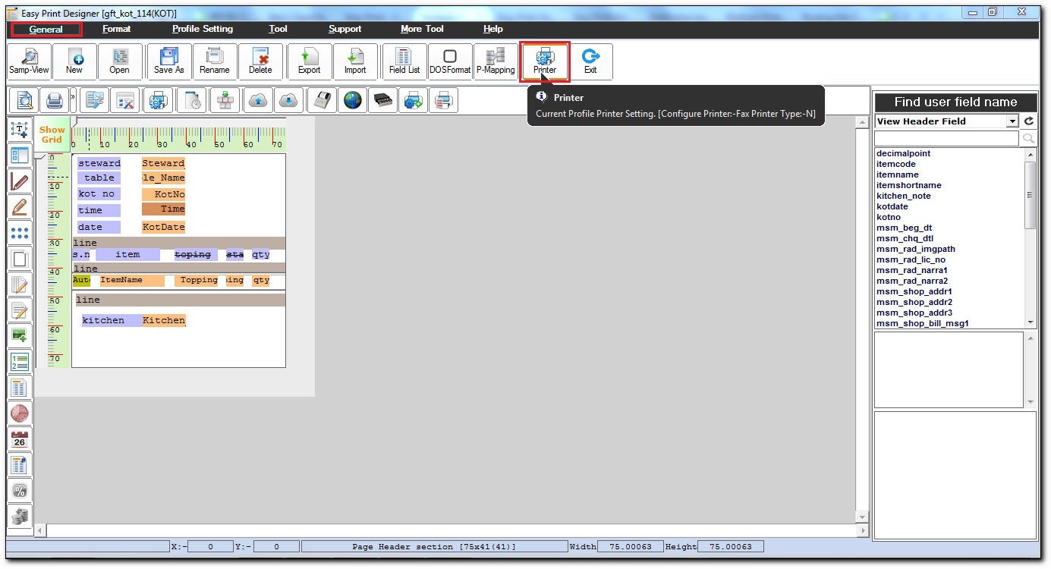Click the field list scroll down arrow
Screen dimensions: 1051x569
[1031, 322]
